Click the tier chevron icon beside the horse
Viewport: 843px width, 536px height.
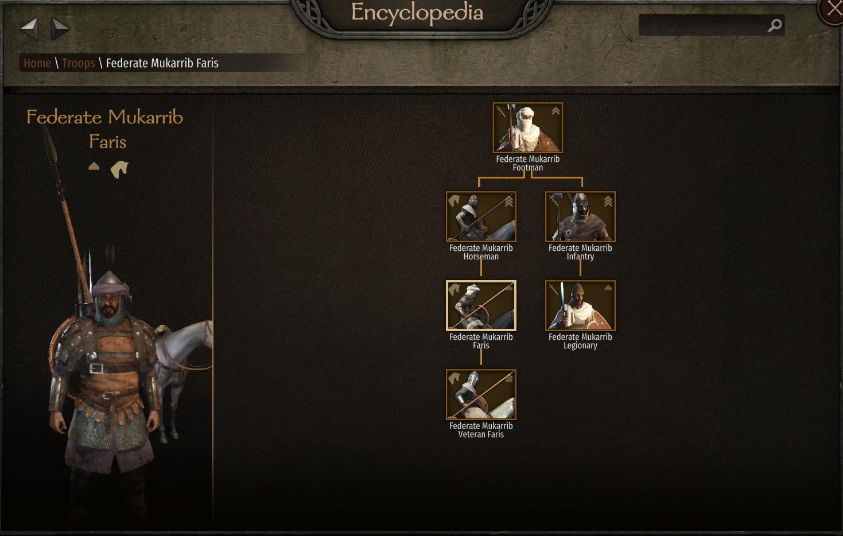[x=94, y=166]
